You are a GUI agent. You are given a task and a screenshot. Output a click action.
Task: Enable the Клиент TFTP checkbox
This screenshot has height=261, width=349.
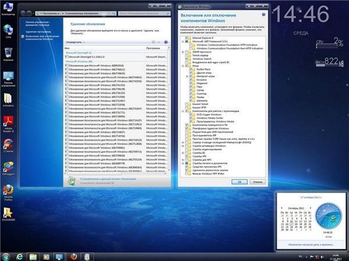[187, 107]
